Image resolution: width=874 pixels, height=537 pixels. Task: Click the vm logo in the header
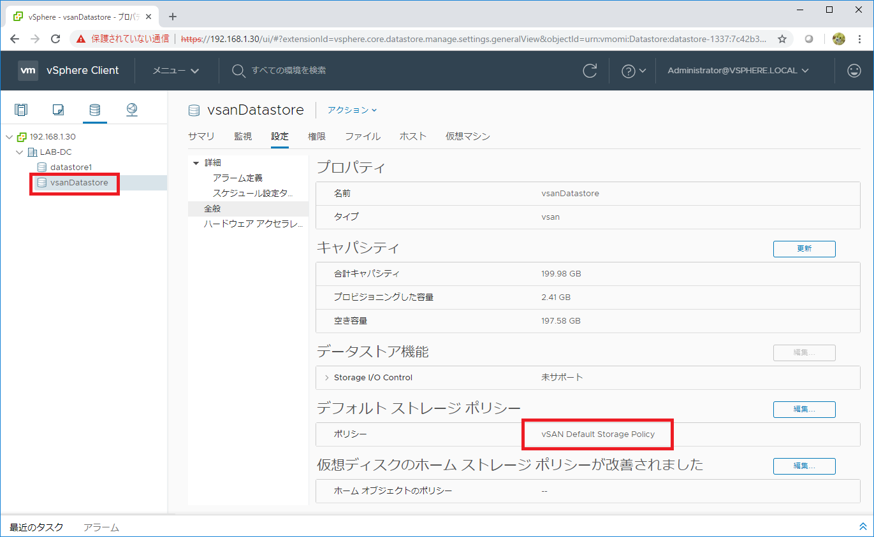point(28,71)
